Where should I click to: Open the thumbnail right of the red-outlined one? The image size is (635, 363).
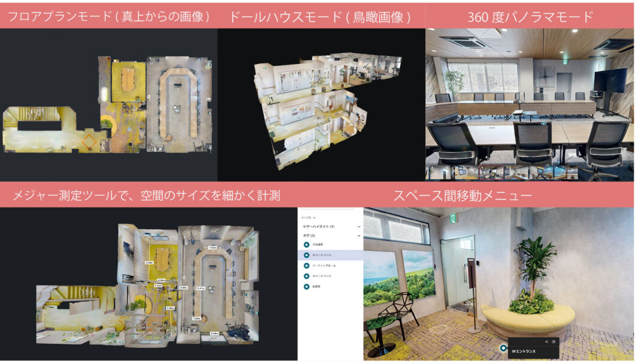click(x=517, y=172)
